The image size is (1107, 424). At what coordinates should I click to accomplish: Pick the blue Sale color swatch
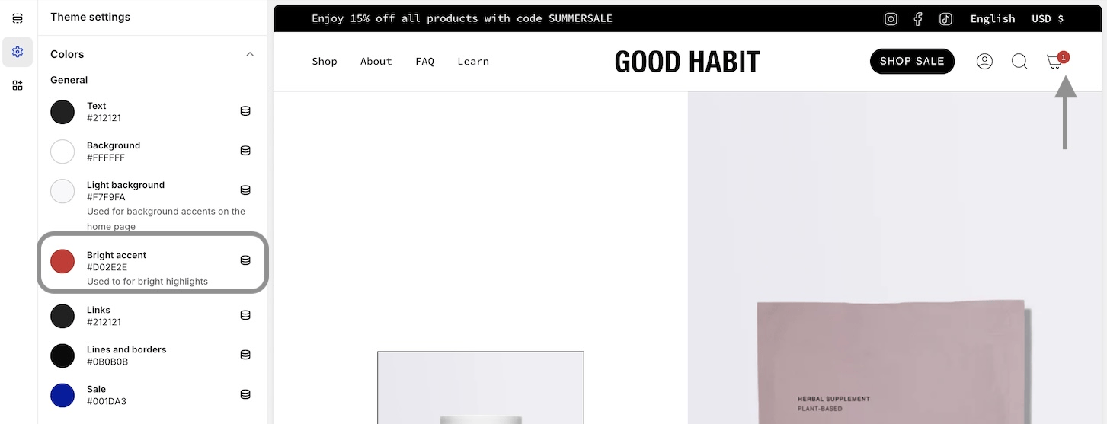pos(62,395)
